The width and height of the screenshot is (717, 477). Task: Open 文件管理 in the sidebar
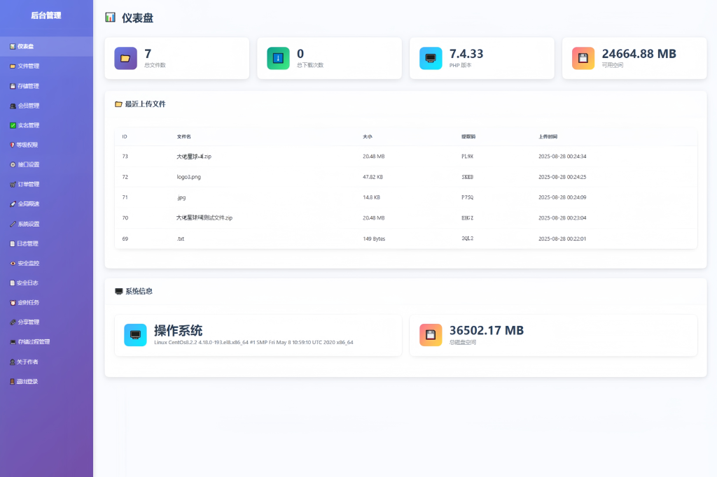click(x=28, y=66)
